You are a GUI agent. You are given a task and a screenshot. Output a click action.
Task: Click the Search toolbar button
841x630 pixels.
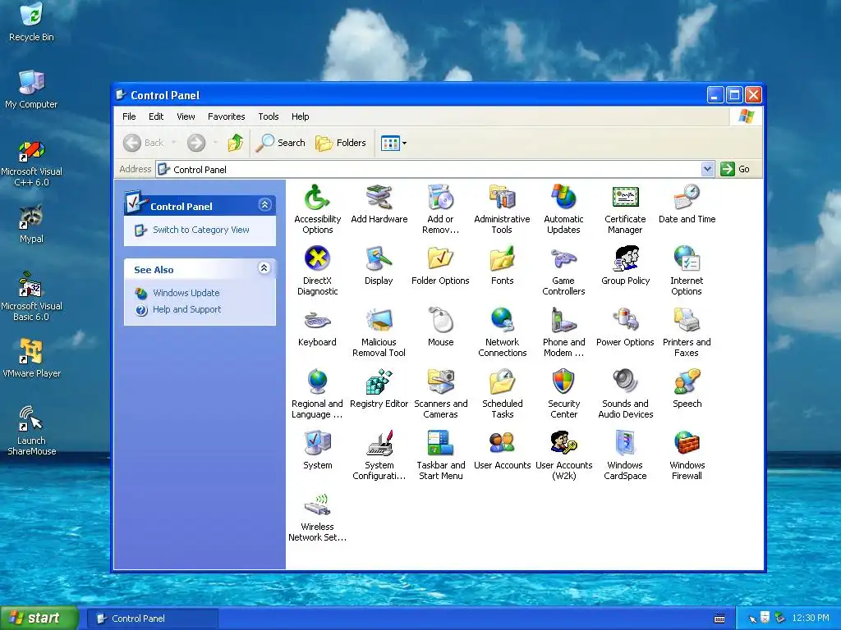click(281, 143)
